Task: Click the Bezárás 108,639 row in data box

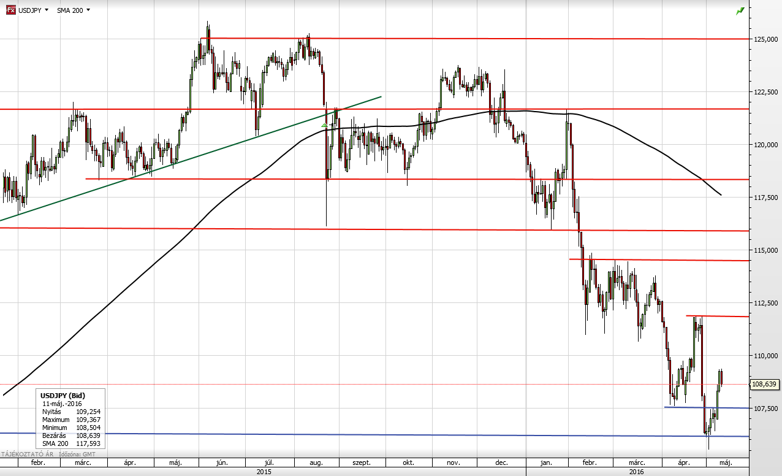Action: pos(71,436)
